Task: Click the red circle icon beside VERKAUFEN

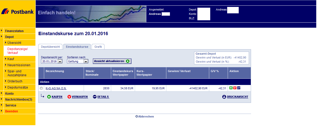Action: click(x=69, y=97)
